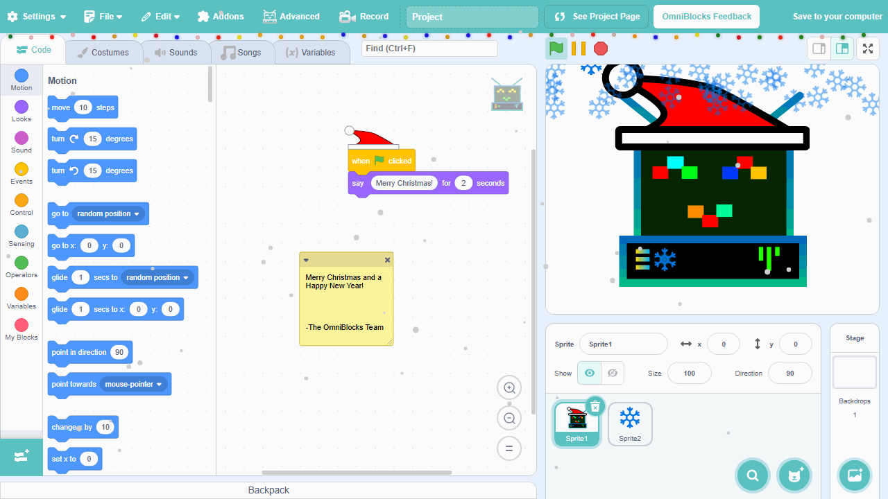Screen dimensions: 888x499
Task: Switch to the Code tab
Action: [33, 50]
